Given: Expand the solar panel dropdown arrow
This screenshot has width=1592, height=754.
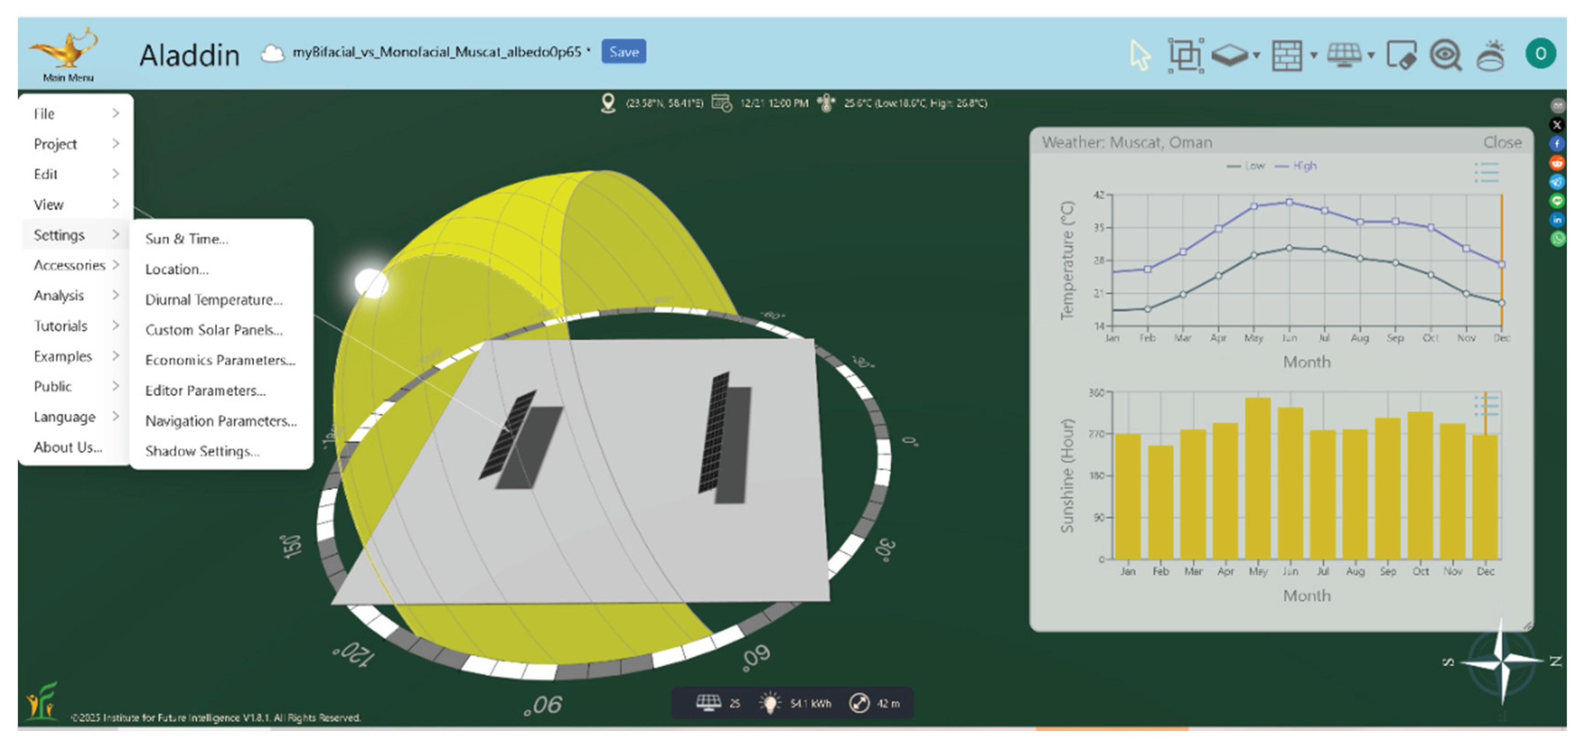Looking at the screenshot, I should [x=1371, y=56].
